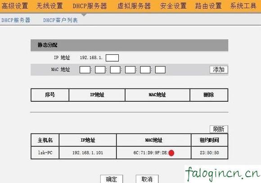The height and width of the screenshot is (183, 261).
Task: Switch to the DHCP服务器 sub-tab
Action: coord(16,20)
